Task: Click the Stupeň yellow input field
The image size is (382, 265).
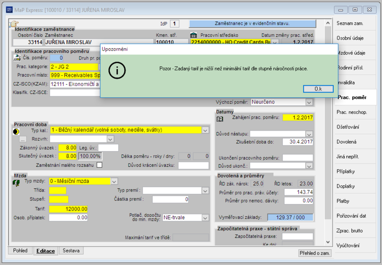Action: pos(59,199)
